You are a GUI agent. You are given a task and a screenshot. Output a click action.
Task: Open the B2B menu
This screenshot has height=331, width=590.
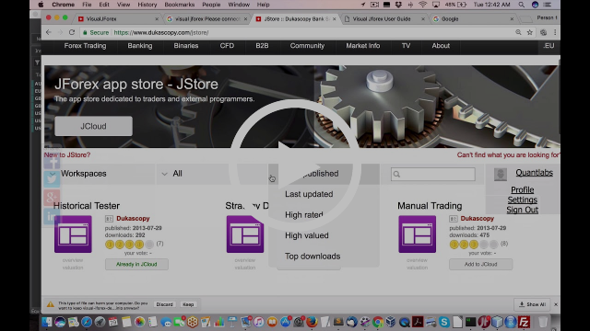(x=262, y=46)
